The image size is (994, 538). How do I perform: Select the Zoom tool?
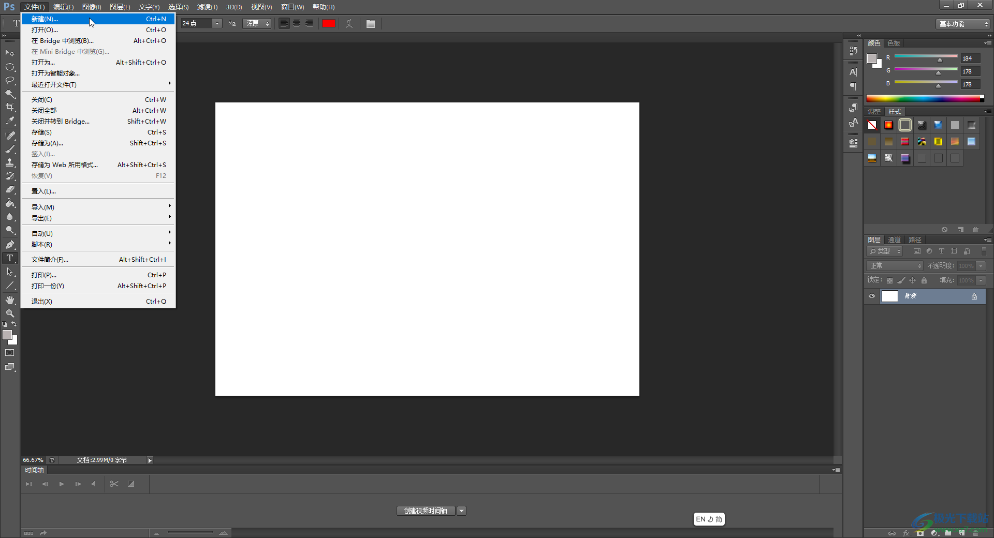click(x=10, y=313)
